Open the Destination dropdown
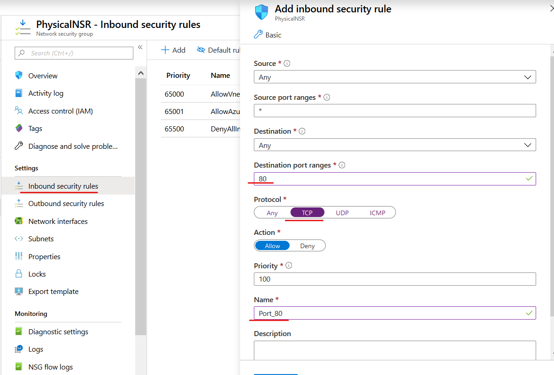Viewport: 554px width, 375px height. point(395,145)
